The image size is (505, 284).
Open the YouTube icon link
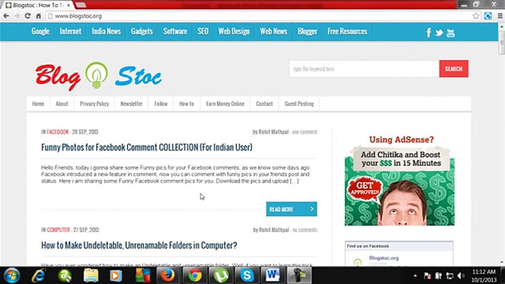tap(450, 33)
